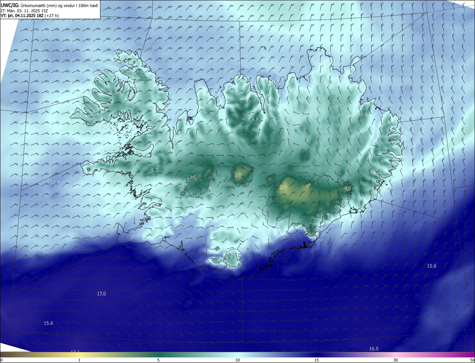The height and width of the screenshot is (363, 475).
Task: Click the colour scale tick label 50
Action: (x=472, y=360)
